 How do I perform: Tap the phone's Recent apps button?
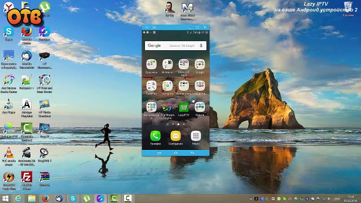(x=159, y=153)
